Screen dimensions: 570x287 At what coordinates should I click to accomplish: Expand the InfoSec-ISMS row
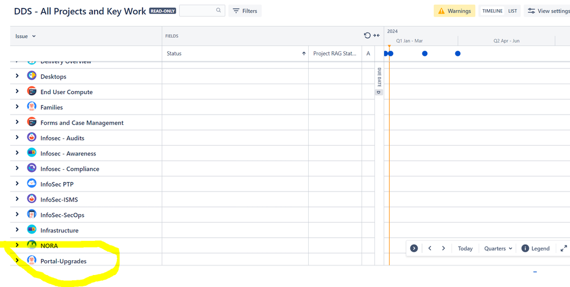pyautogui.click(x=17, y=199)
